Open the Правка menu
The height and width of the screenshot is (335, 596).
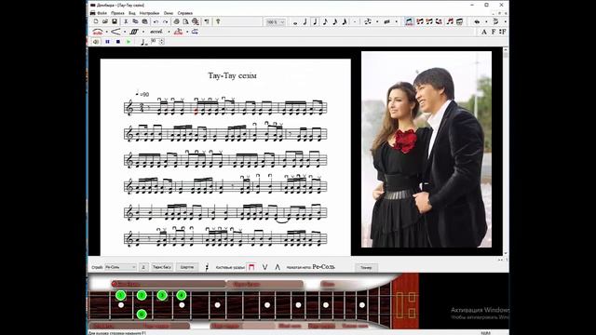117,13
